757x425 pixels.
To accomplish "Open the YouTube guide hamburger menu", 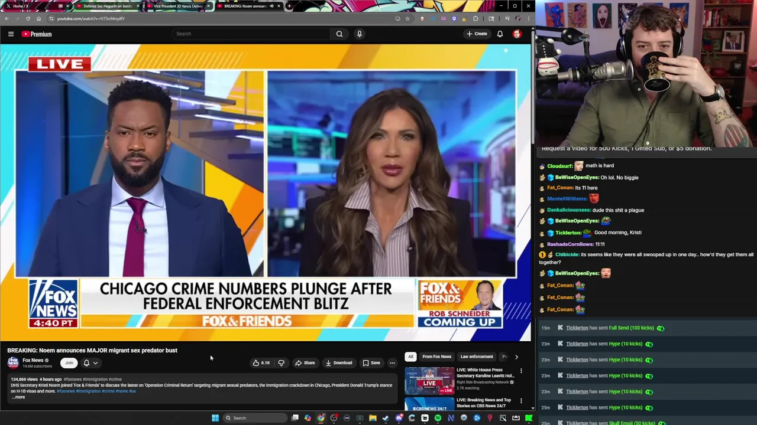I will coord(11,34).
